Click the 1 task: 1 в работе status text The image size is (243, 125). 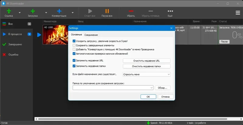click(x=196, y=123)
